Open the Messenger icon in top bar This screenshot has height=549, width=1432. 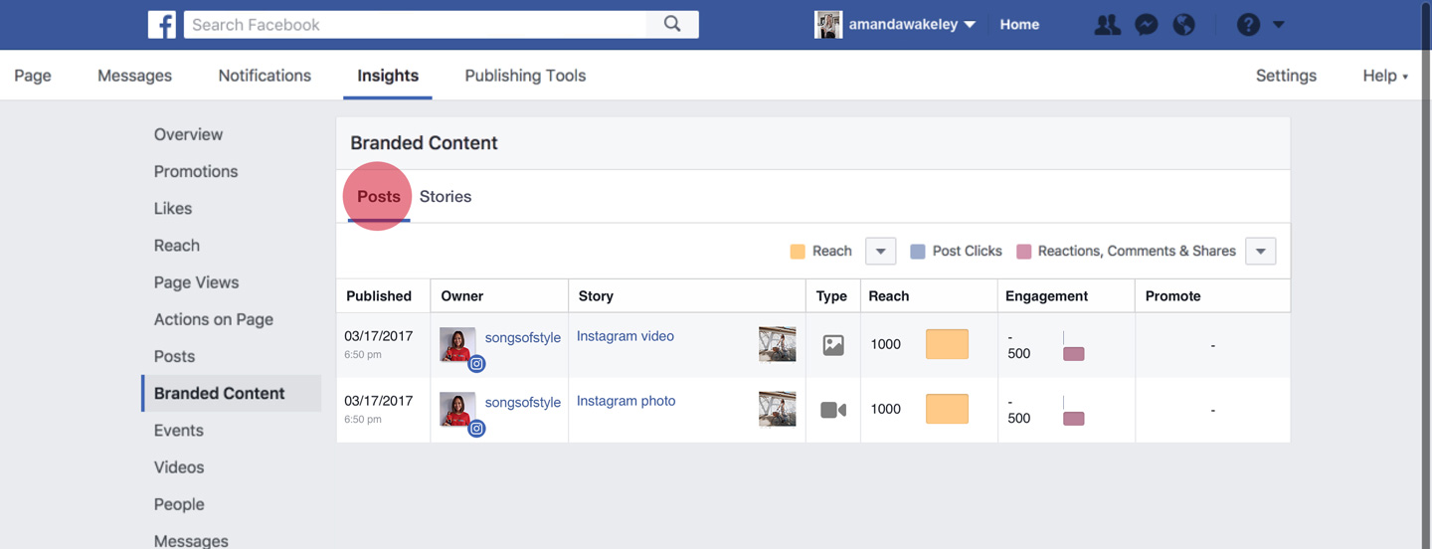(x=1147, y=25)
